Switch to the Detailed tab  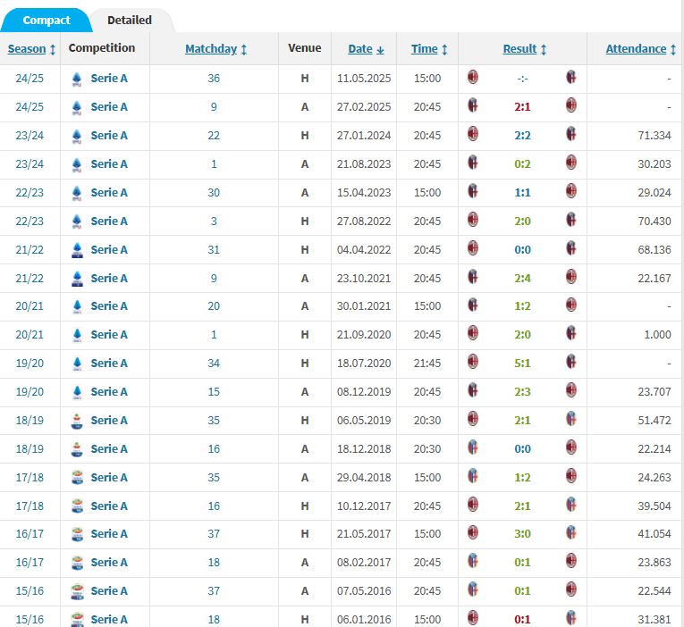(x=130, y=20)
